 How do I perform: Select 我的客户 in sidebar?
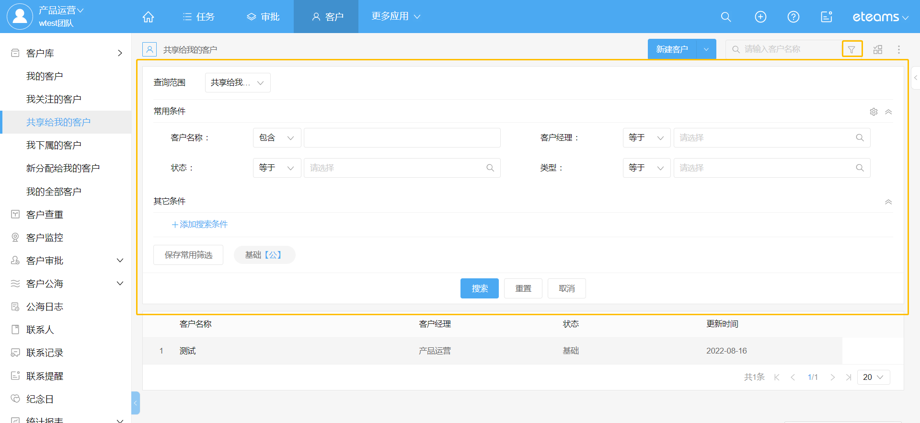coord(45,76)
